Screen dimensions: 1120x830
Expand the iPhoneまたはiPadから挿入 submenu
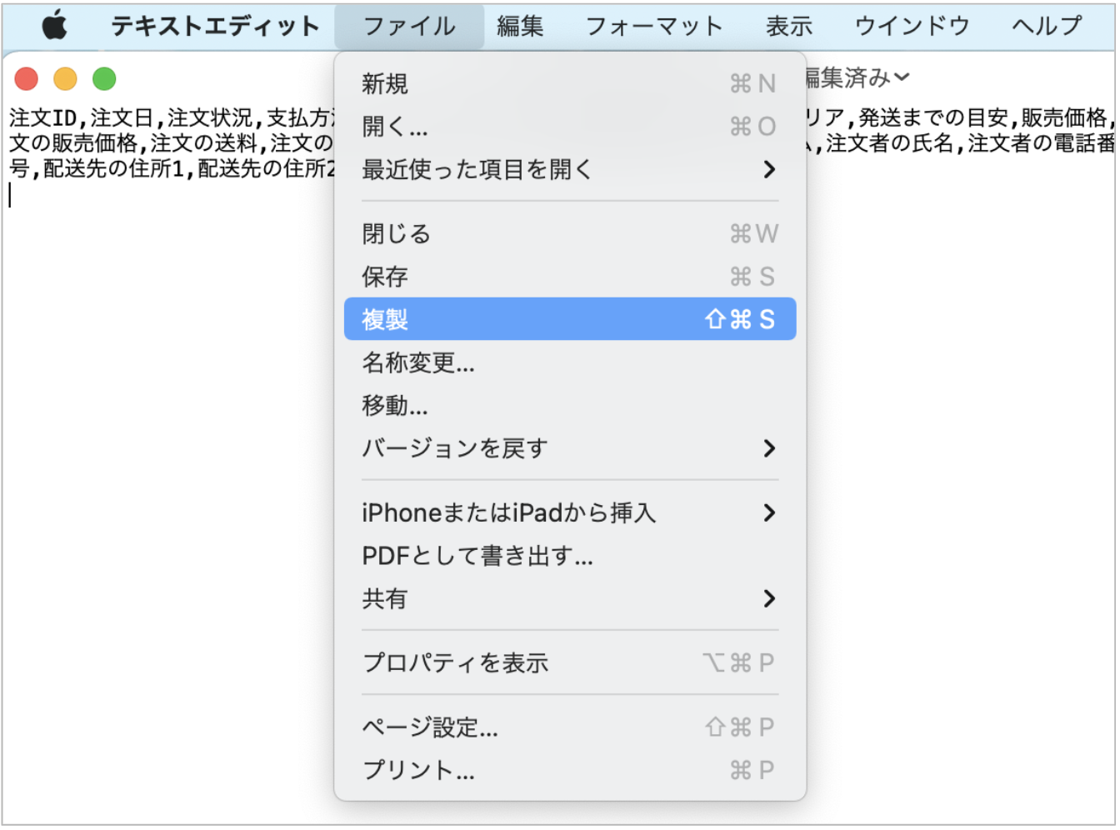click(570, 512)
